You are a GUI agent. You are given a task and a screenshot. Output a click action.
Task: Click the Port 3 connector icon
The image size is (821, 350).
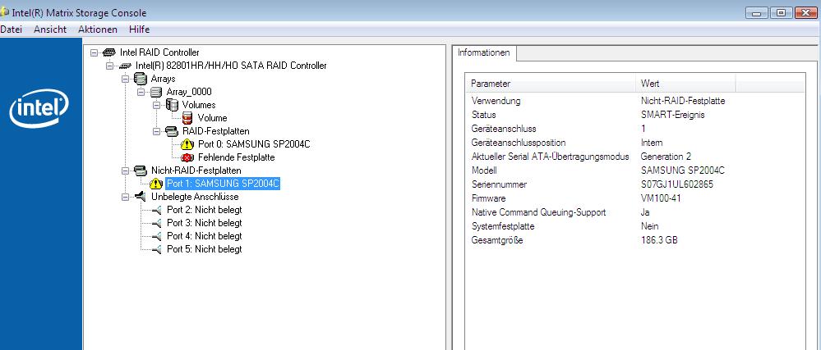tap(156, 223)
